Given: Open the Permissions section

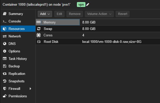Looking at the screenshot, I should pos(18,96).
